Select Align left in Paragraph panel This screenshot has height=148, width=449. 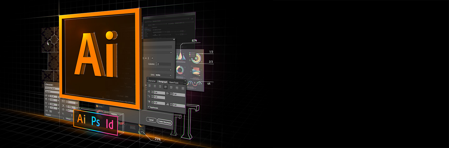click(150, 86)
